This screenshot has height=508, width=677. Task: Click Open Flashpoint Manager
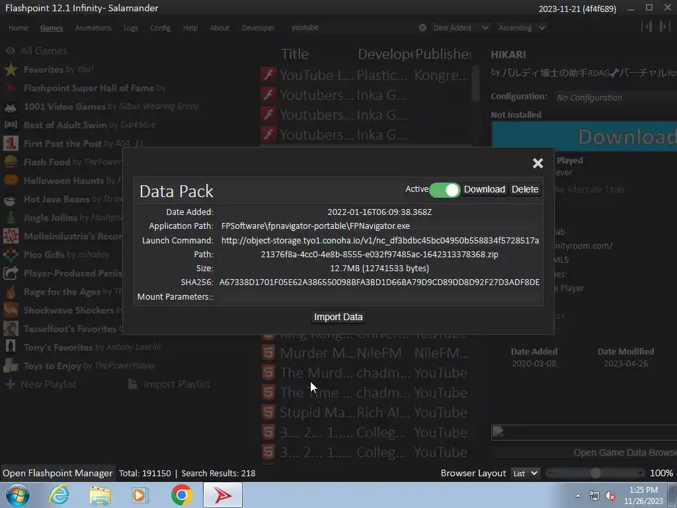pos(58,473)
